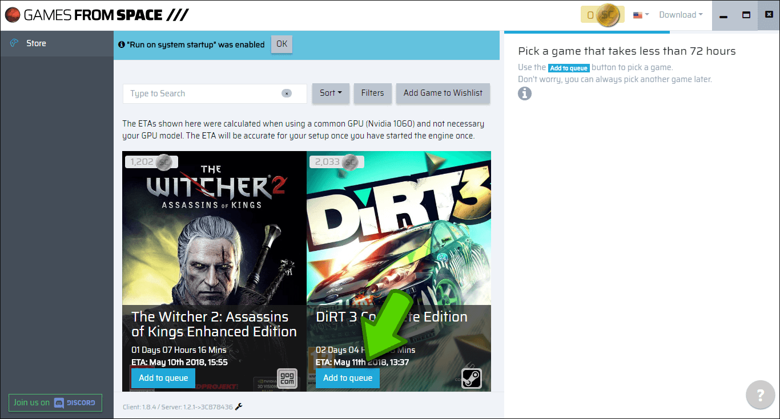Click the 'Pick a game that takes less than 72 hours' heading
The width and height of the screenshot is (780, 419).
[x=627, y=51]
